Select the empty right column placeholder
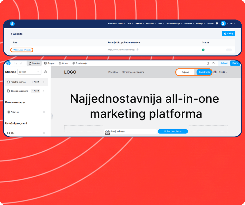 pyautogui.click(x=209, y=129)
